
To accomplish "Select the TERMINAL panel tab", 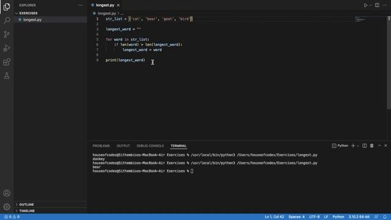I will click(178, 145).
